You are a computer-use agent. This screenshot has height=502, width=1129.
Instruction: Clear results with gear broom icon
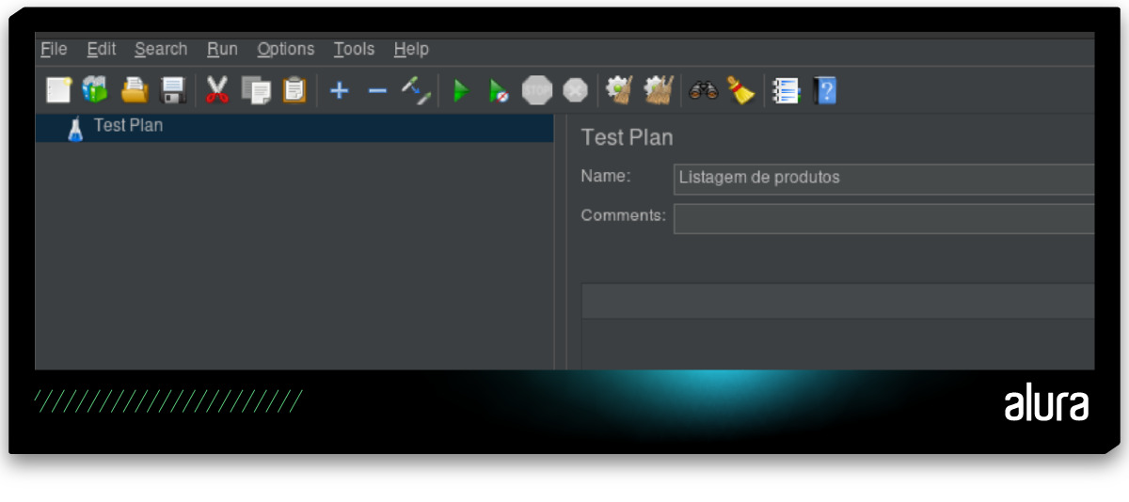click(619, 90)
